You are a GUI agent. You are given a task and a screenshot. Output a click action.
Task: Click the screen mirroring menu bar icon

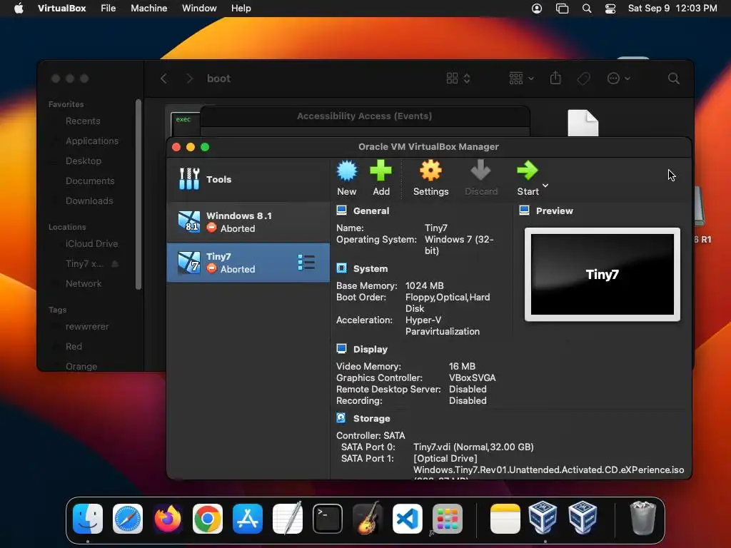(563, 9)
